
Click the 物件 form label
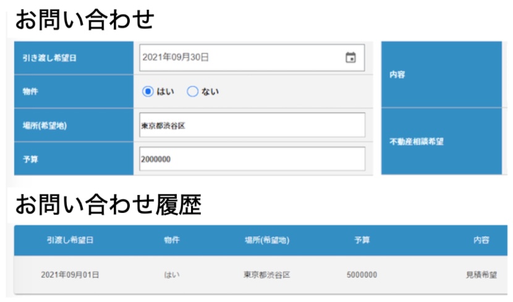tap(30, 92)
